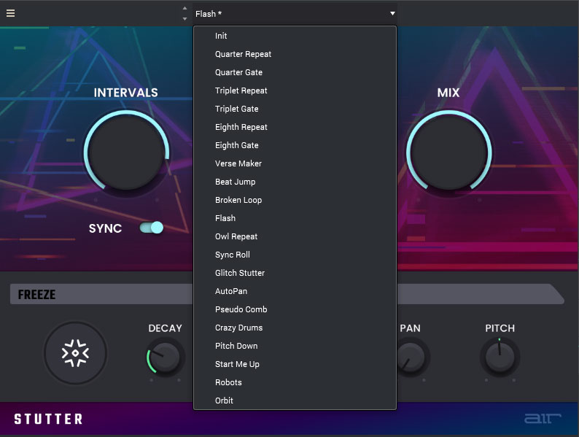Screen dimensions: 579x437
Task: Pick the Sync Roll preset
Action: coord(295,255)
